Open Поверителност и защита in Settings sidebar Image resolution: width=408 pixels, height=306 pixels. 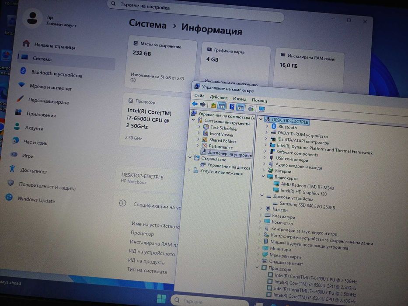41,185
